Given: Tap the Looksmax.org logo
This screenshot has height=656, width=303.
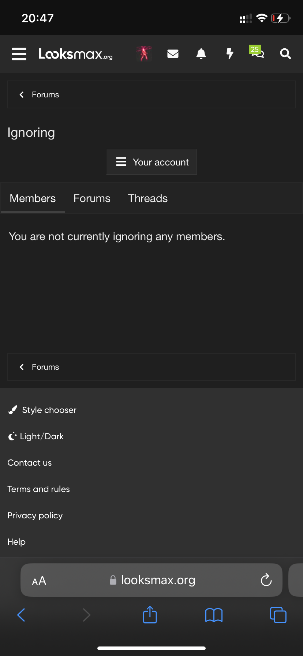Looking at the screenshot, I should (x=76, y=54).
